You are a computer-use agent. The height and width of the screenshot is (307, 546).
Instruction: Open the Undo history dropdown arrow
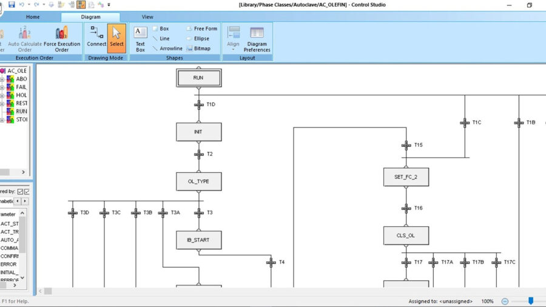tap(29, 5)
